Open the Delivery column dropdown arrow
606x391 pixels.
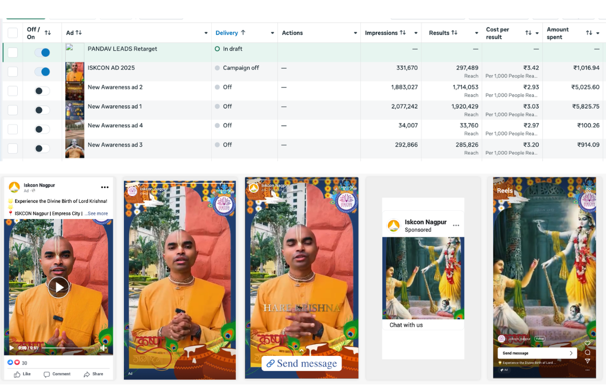coord(272,33)
